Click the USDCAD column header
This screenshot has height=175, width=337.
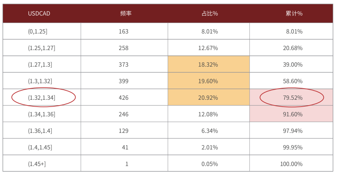tap(39, 14)
